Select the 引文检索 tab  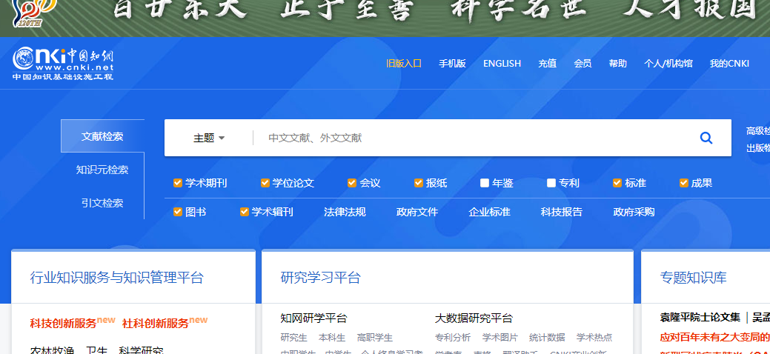[102, 203]
